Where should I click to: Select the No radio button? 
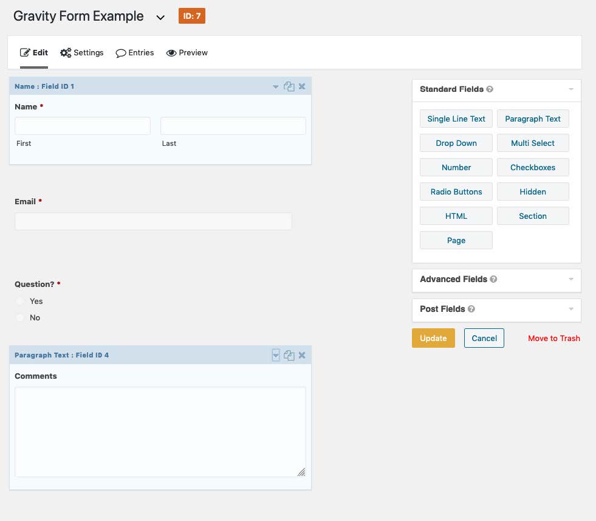pos(19,317)
